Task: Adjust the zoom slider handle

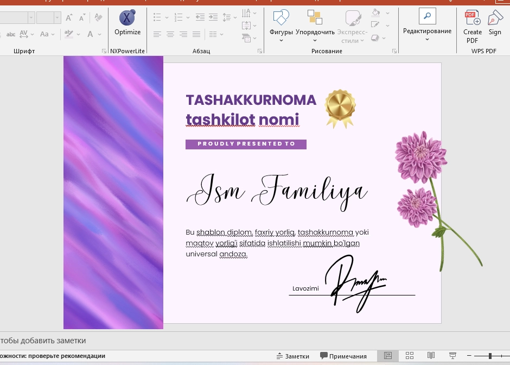Action: 490,356
